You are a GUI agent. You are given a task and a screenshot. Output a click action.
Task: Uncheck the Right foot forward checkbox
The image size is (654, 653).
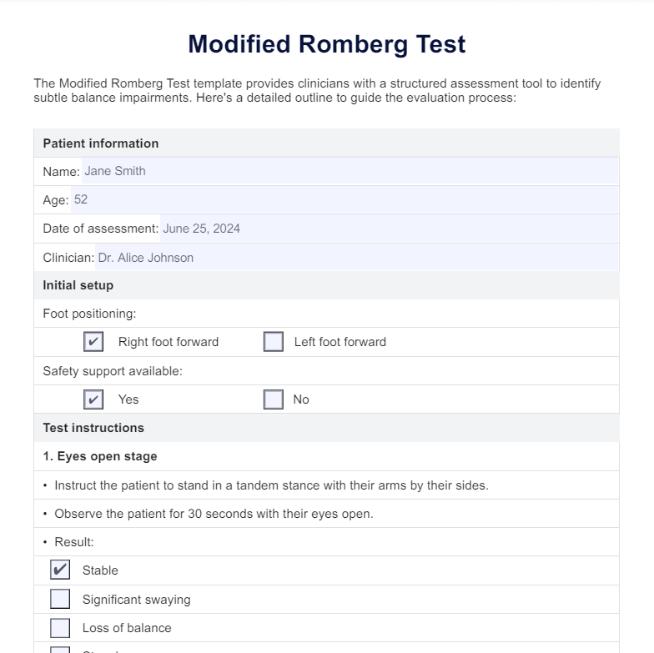click(93, 342)
